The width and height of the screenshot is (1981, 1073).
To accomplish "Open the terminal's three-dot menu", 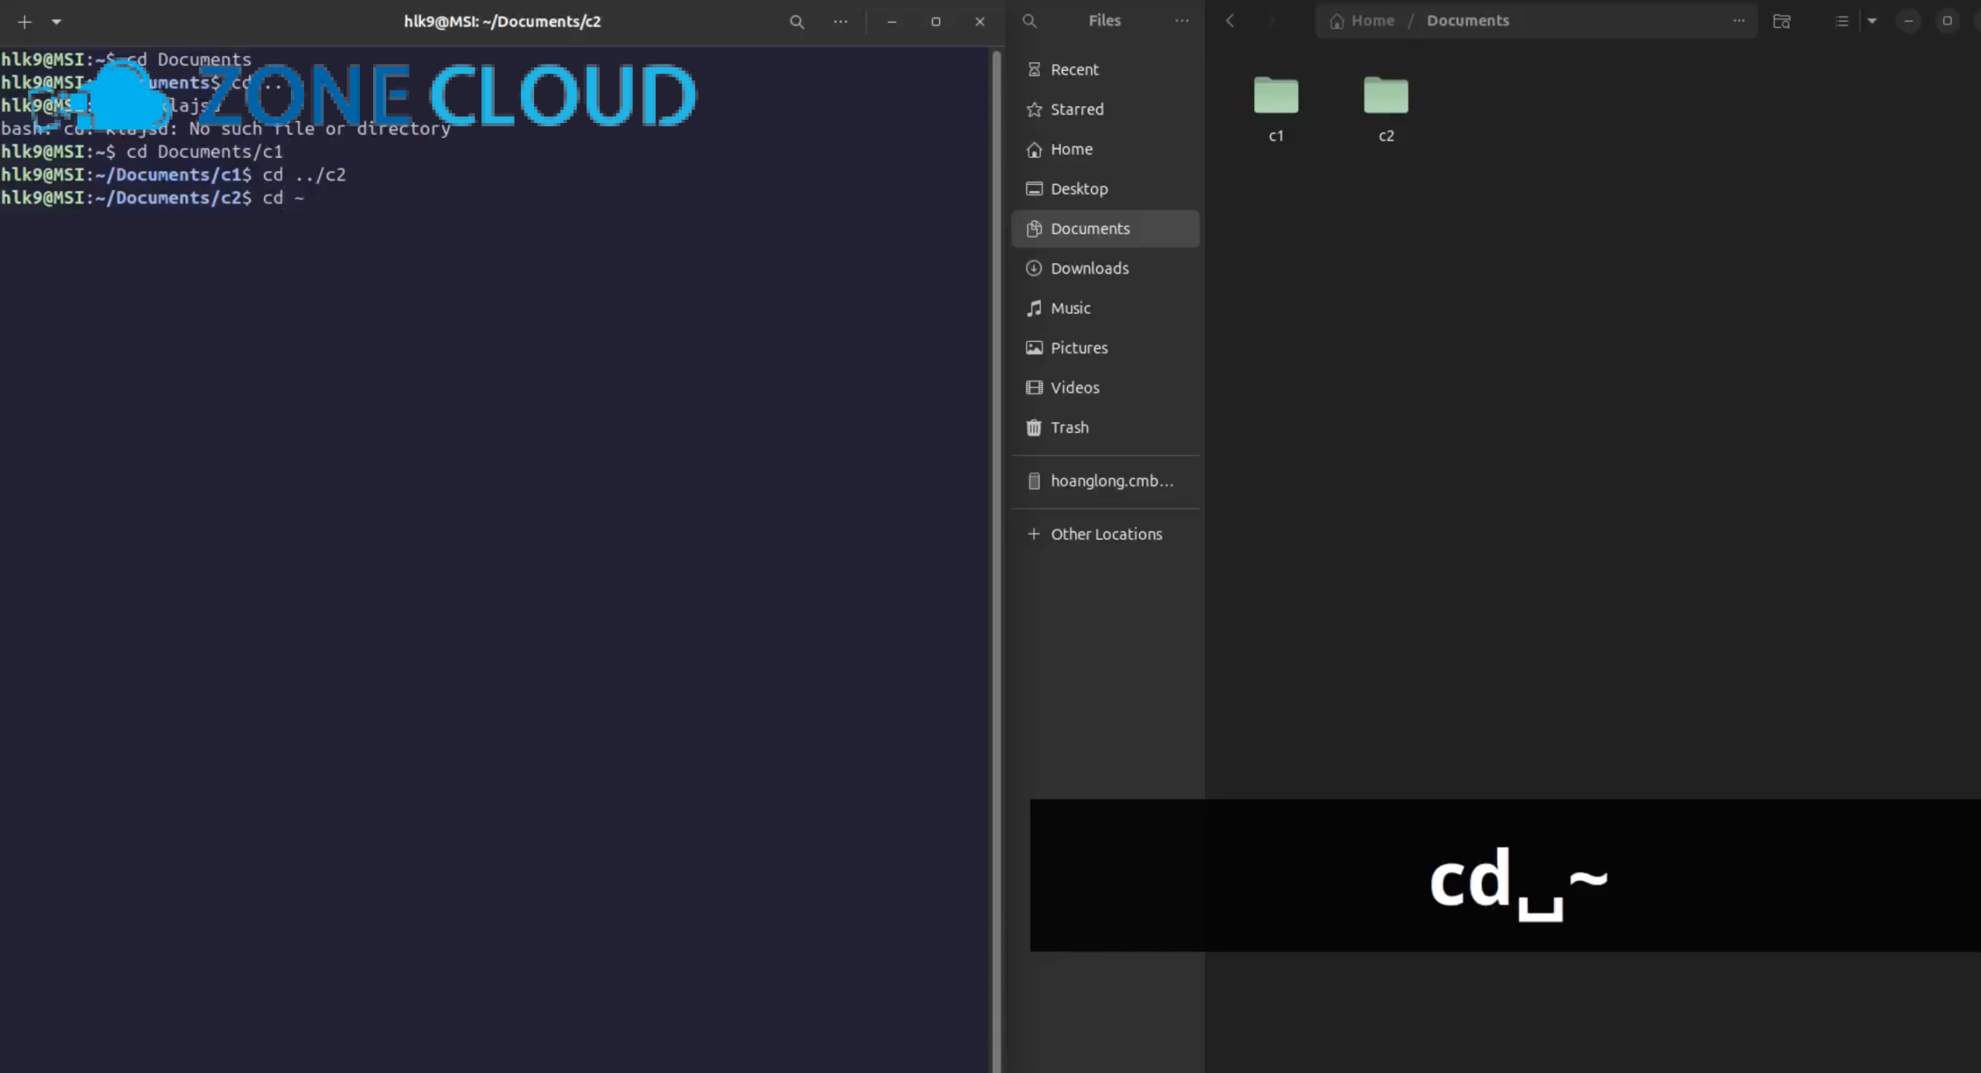I will click(x=840, y=22).
